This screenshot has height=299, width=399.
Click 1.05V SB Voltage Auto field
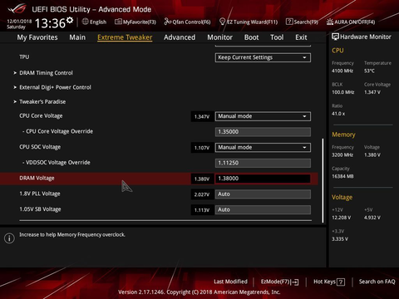pyautogui.click(x=263, y=209)
